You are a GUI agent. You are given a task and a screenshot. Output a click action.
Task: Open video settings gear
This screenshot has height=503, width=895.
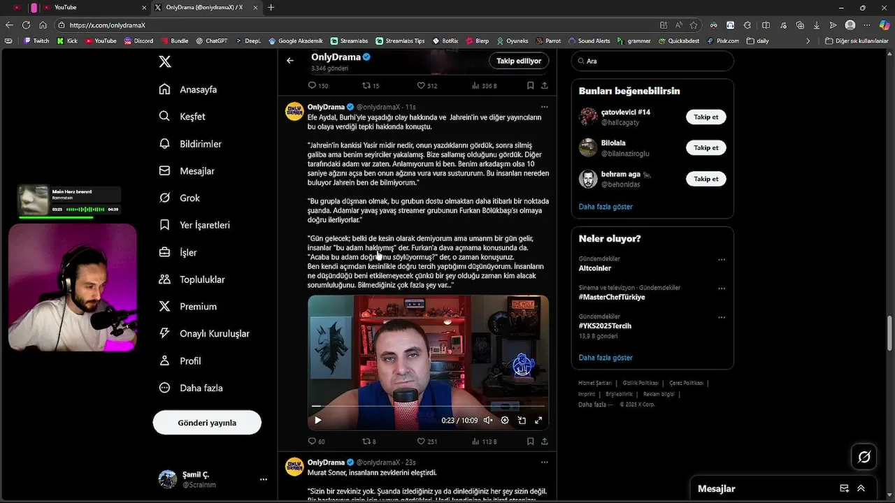(505, 420)
